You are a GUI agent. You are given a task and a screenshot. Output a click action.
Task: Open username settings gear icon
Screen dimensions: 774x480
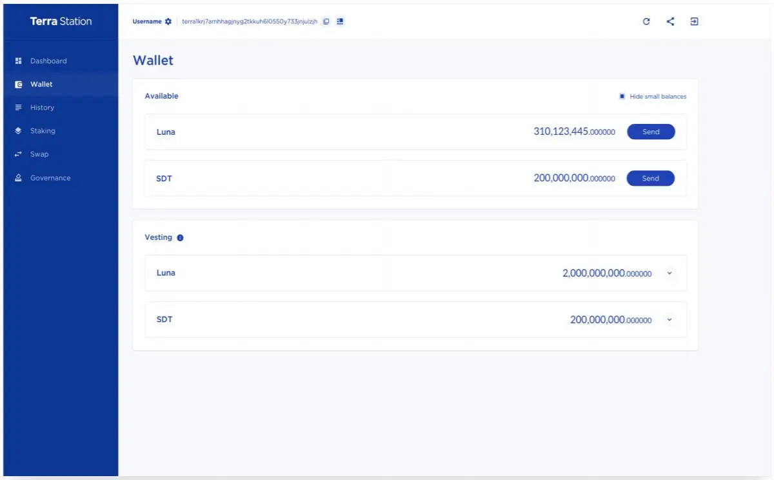pyautogui.click(x=168, y=21)
